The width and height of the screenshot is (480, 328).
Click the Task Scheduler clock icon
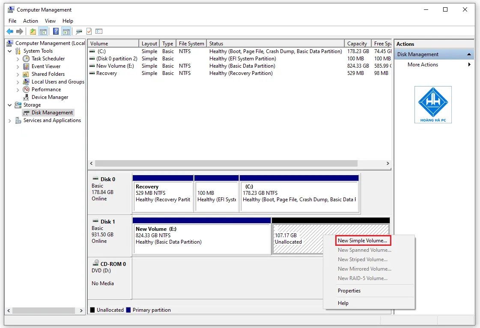coord(26,59)
